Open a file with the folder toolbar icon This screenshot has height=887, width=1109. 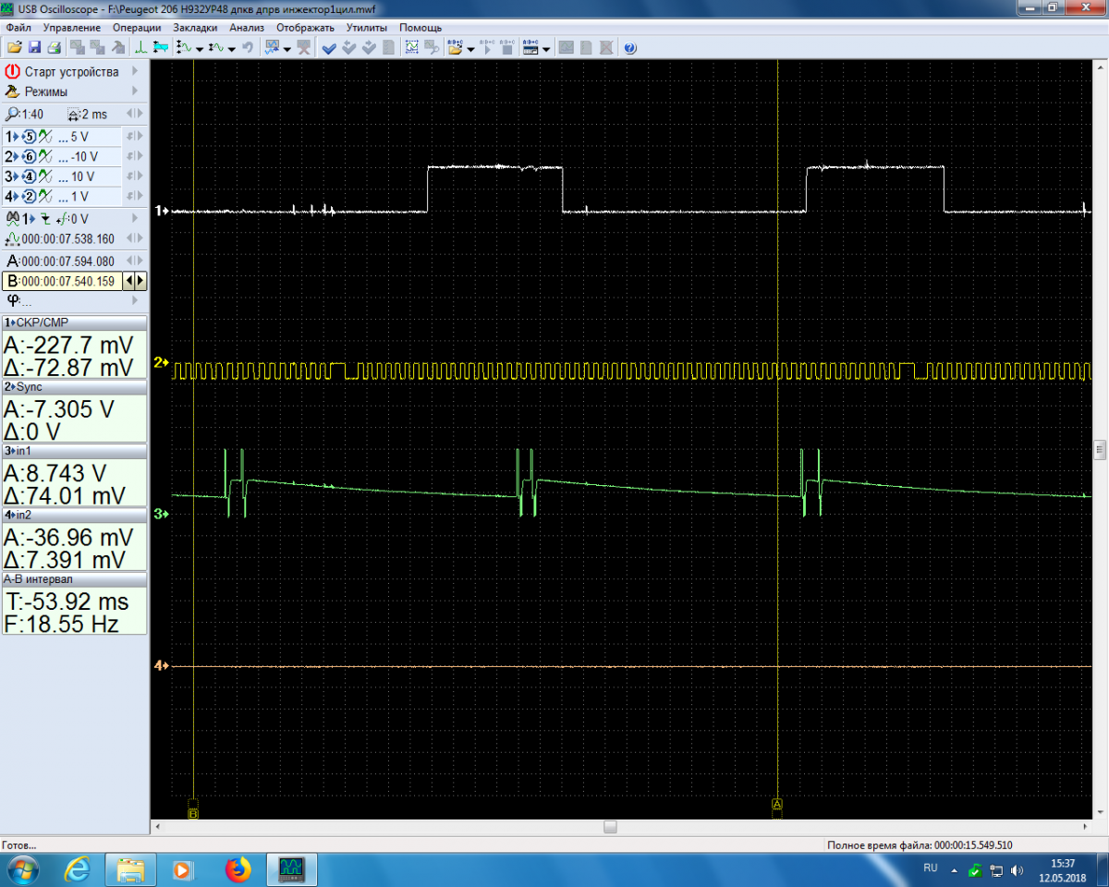(x=14, y=47)
